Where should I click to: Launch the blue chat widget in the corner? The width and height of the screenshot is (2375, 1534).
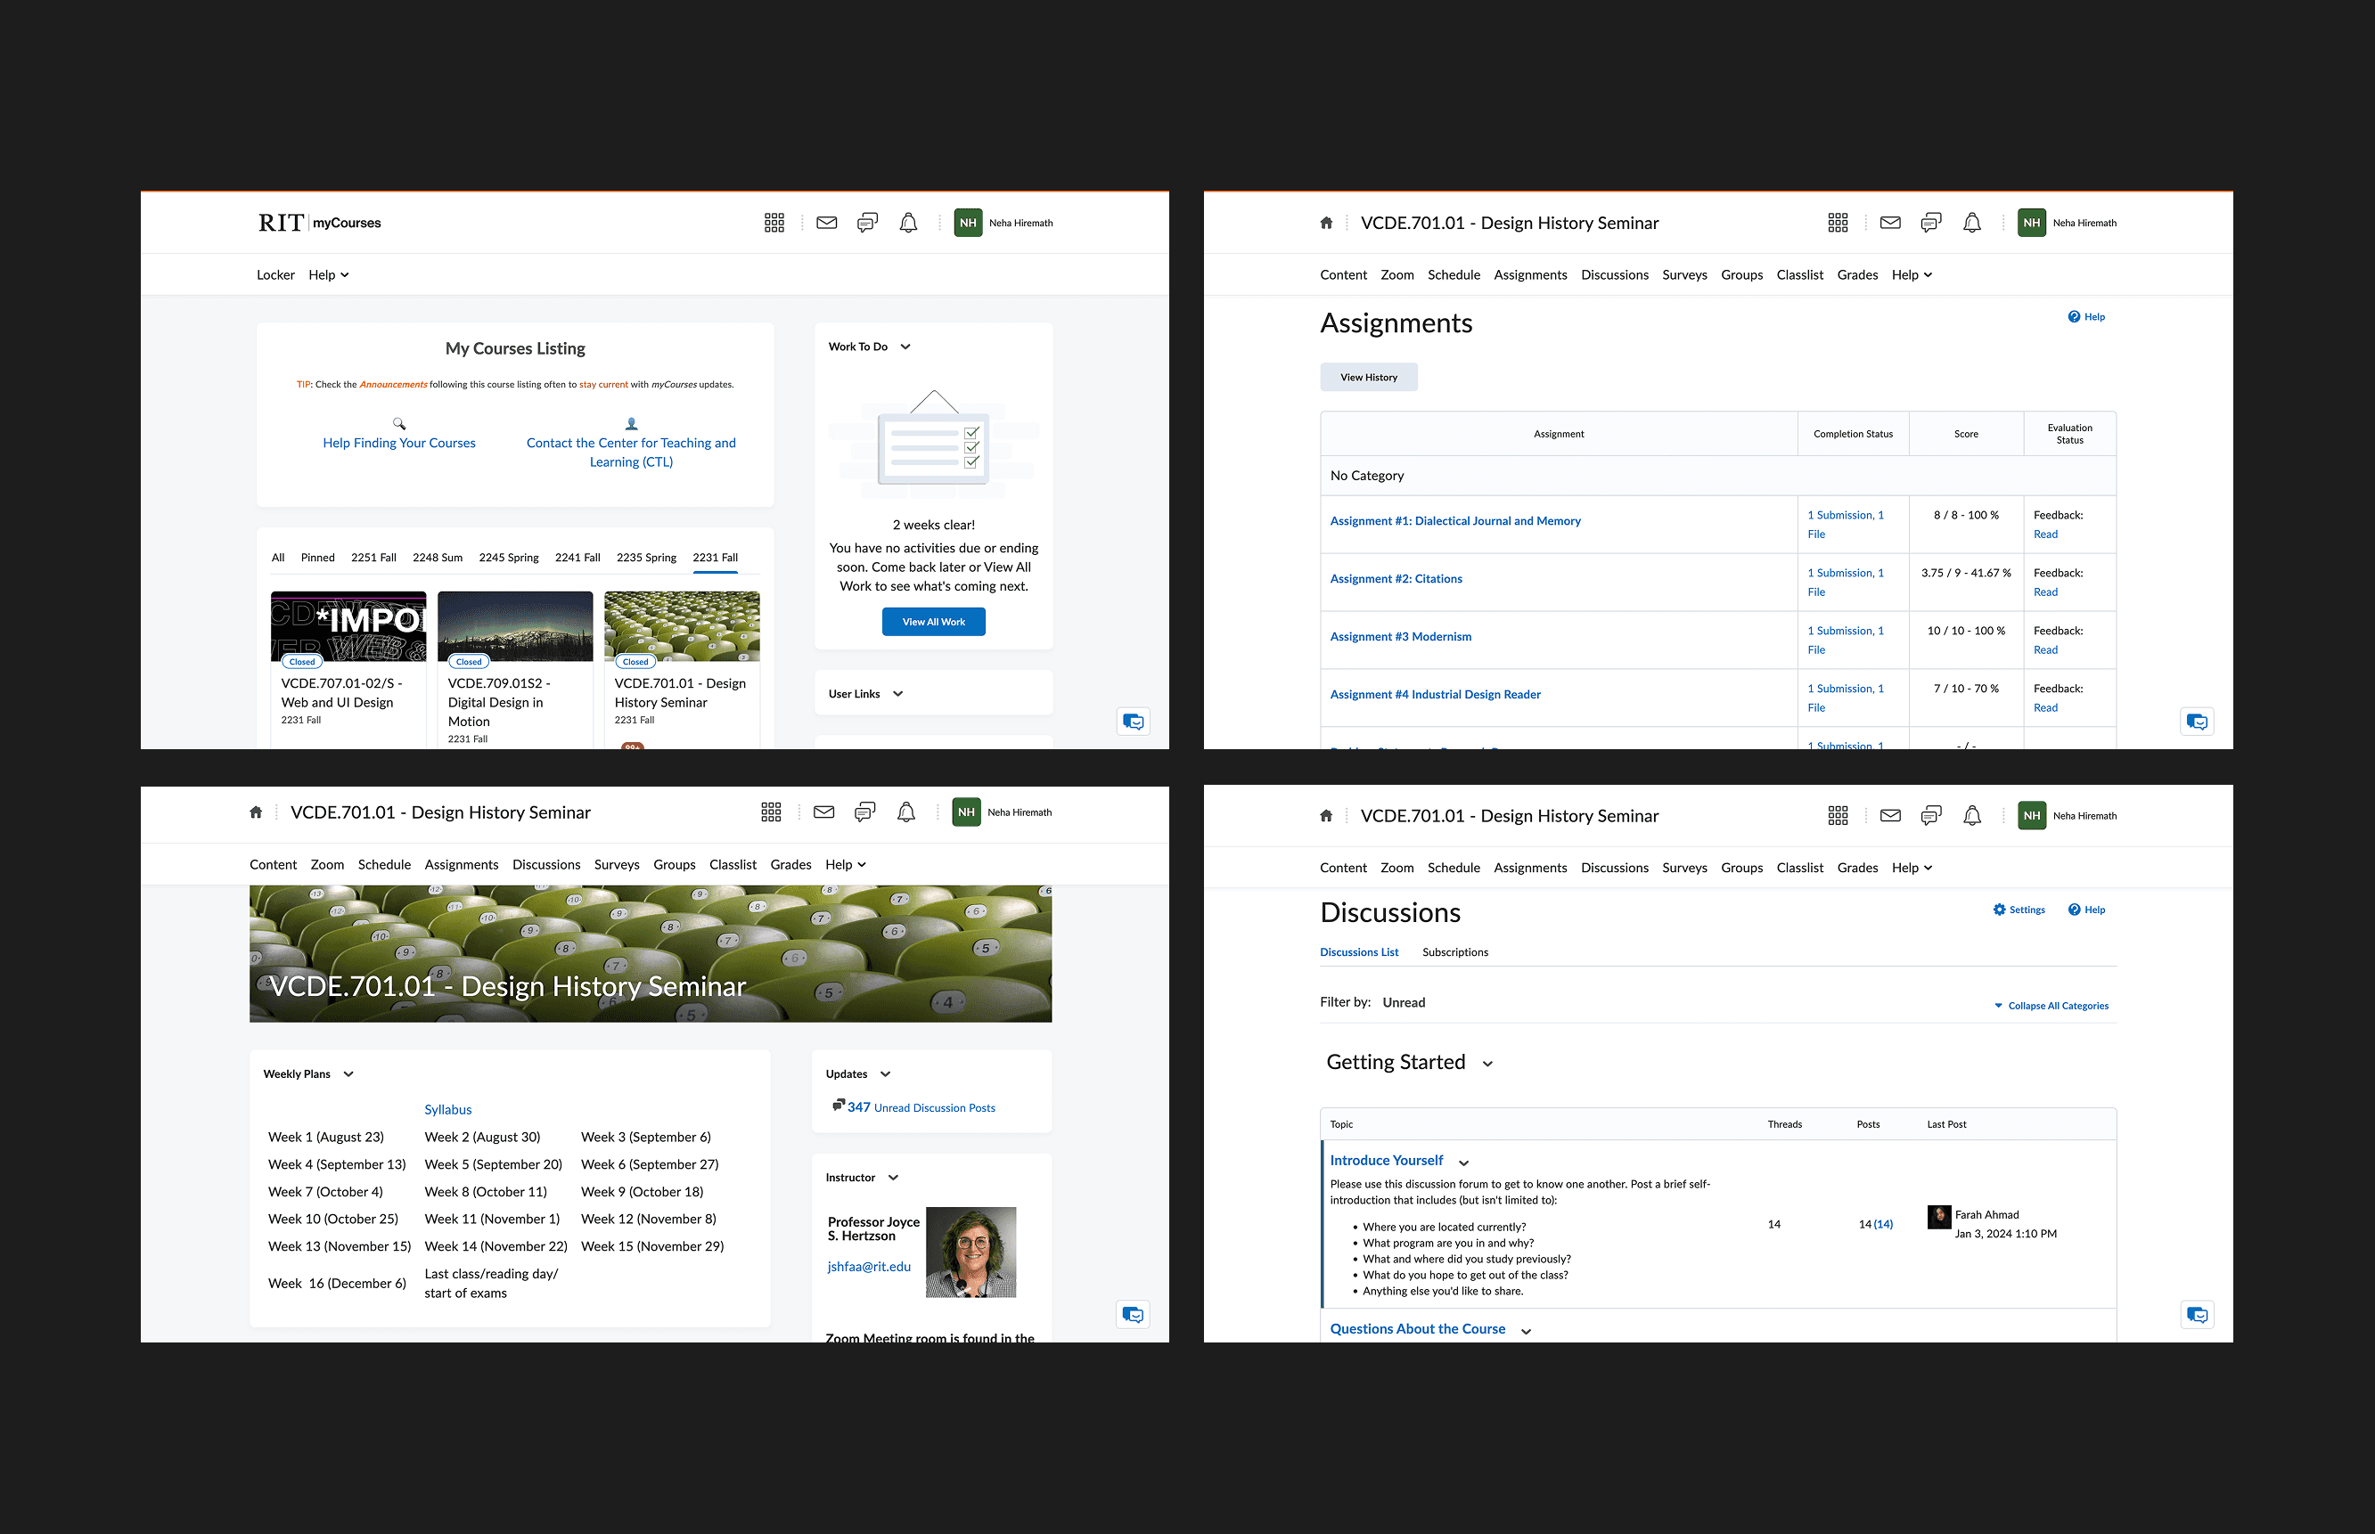tap(1133, 722)
